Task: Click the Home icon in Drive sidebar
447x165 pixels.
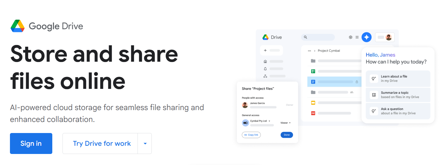Action: click(x=265, y=61)
